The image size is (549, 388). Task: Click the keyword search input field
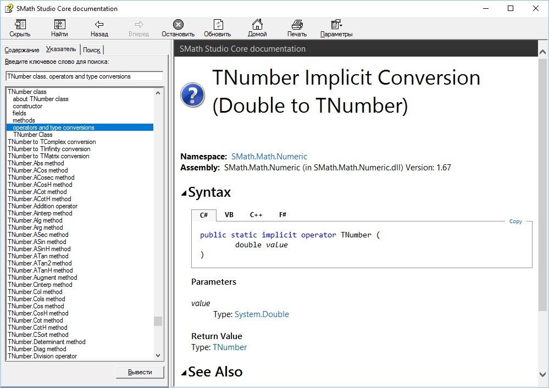(84, 76)
